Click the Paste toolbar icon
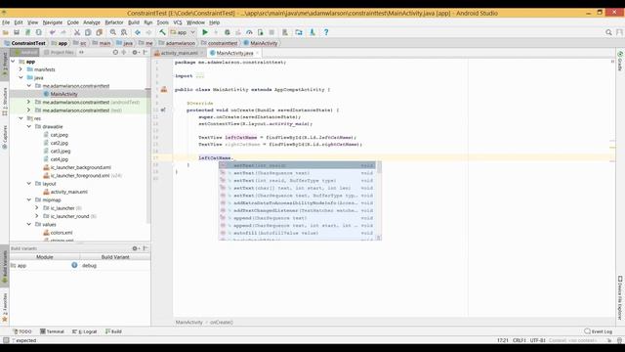Screen dimensions: 625x352 click(x=99, y=32)
